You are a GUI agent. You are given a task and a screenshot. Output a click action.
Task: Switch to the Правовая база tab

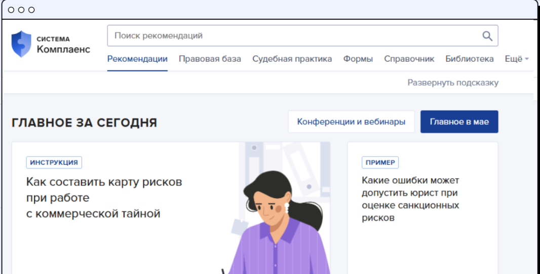coord(210,59)
